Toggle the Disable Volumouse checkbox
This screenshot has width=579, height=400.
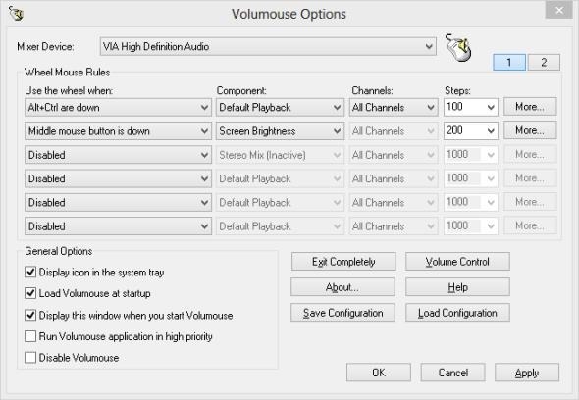point(30,358)
